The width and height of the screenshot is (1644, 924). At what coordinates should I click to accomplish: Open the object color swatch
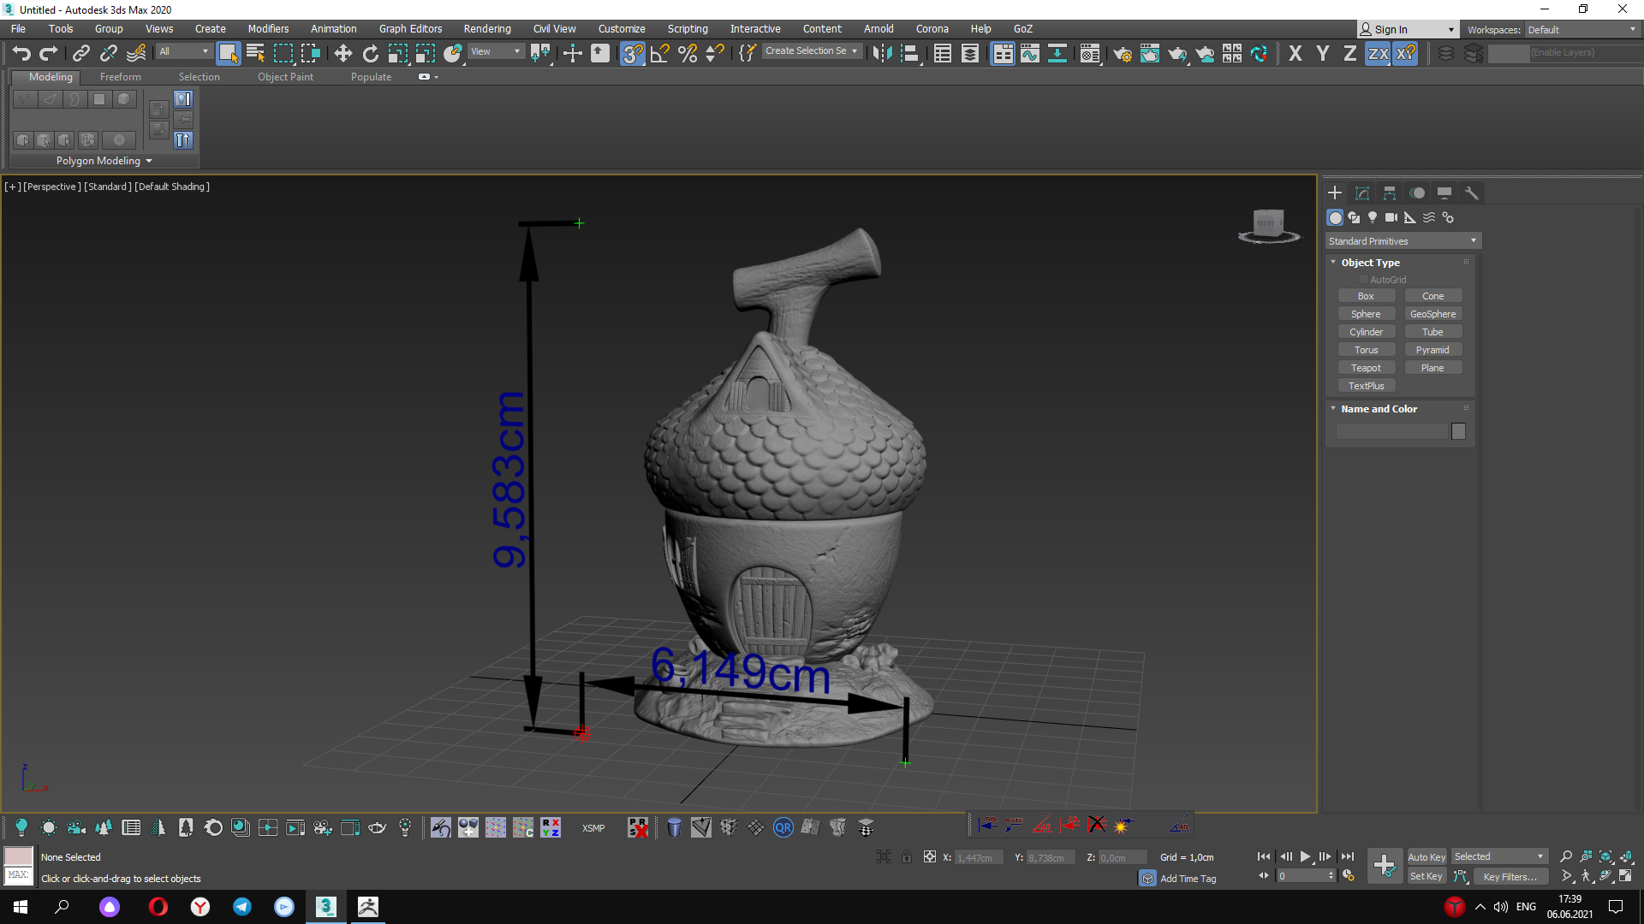(x=1458, y=431)
